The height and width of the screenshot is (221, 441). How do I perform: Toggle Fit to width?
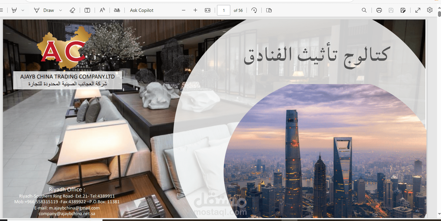pyautogui.click(x=207, y=10)
